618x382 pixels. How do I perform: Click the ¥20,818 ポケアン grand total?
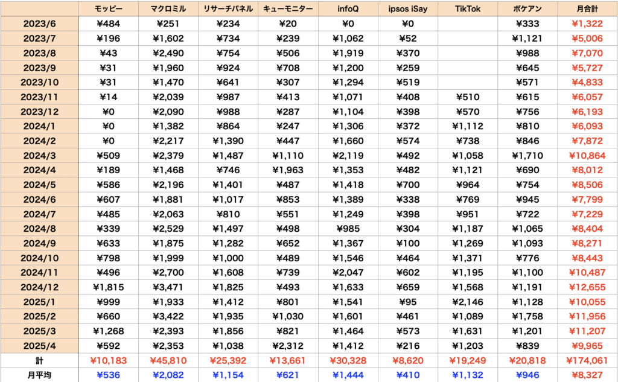click(527, 361)
